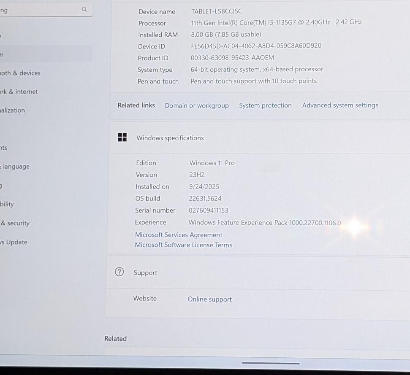The width and height of the screenshot is (410, 375).
Task: Go to Windows Update in sidebar
Action: click(x=14, y=242)
